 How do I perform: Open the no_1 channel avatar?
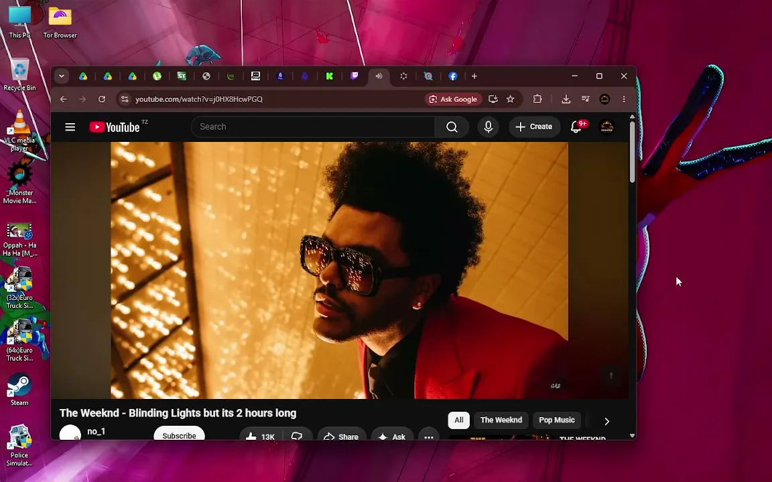tap(70, 433)
